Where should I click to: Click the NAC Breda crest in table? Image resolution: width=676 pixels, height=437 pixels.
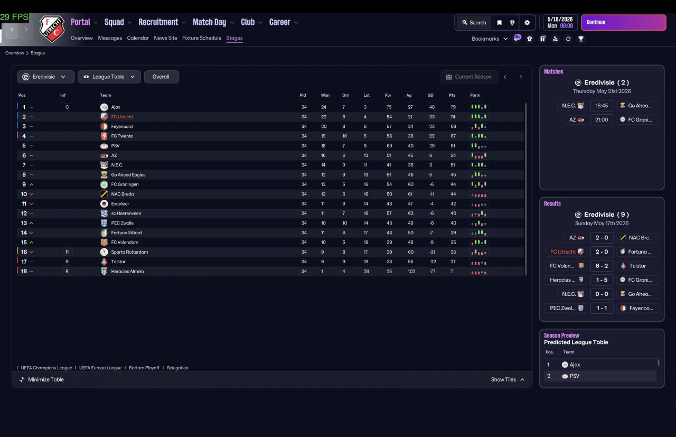click(x=104, y=194)
